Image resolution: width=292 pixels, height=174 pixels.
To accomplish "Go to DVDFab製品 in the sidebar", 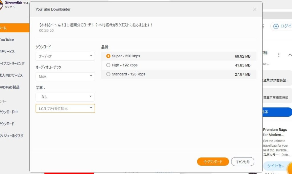I will point(10,87).
